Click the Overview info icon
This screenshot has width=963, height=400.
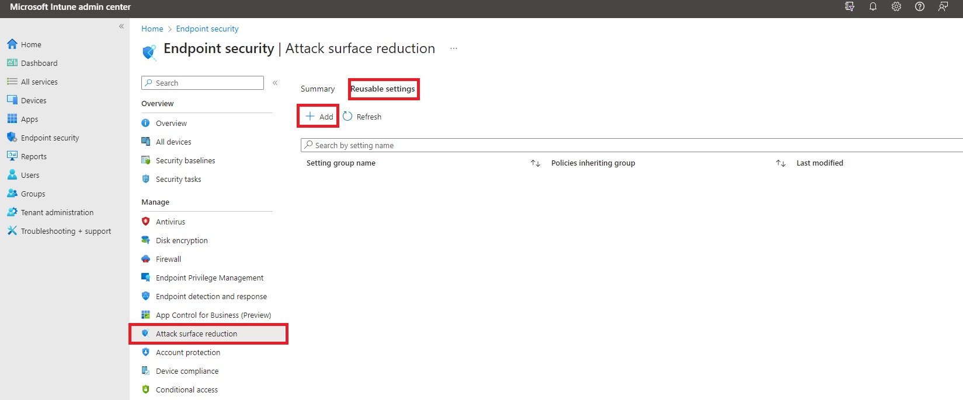pos(146,123)
